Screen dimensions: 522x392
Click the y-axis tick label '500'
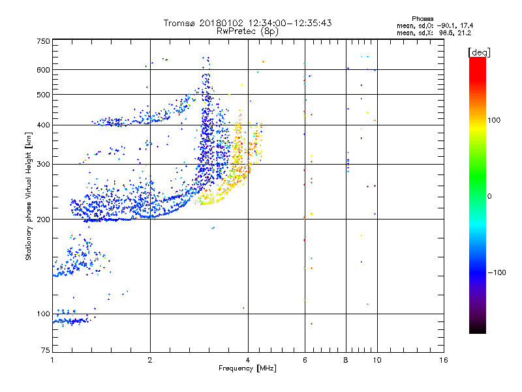[x=43, y=95]
